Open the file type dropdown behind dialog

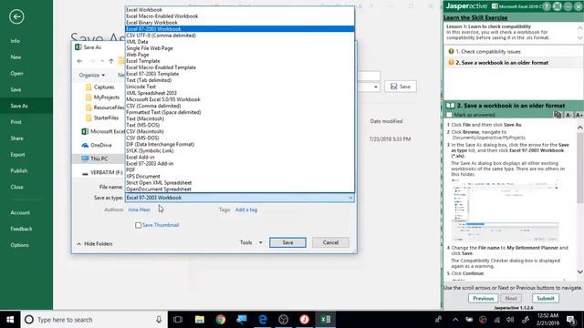375,87
